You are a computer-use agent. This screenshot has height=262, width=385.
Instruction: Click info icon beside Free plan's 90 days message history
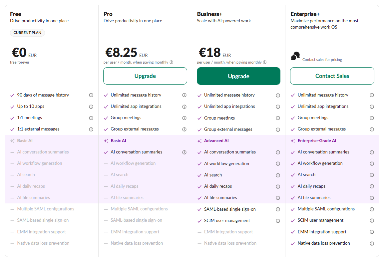pos(91,95)
